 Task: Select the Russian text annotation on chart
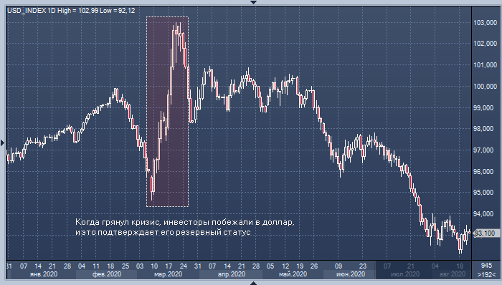coord(185,227)
